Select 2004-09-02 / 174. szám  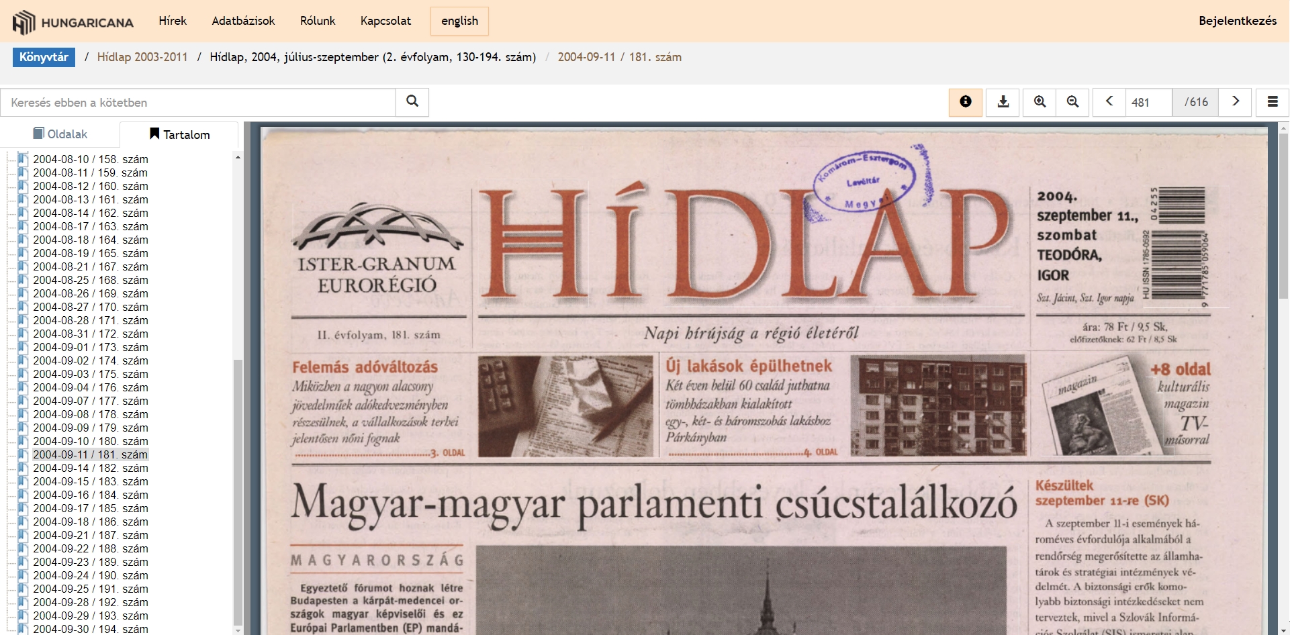91,360
